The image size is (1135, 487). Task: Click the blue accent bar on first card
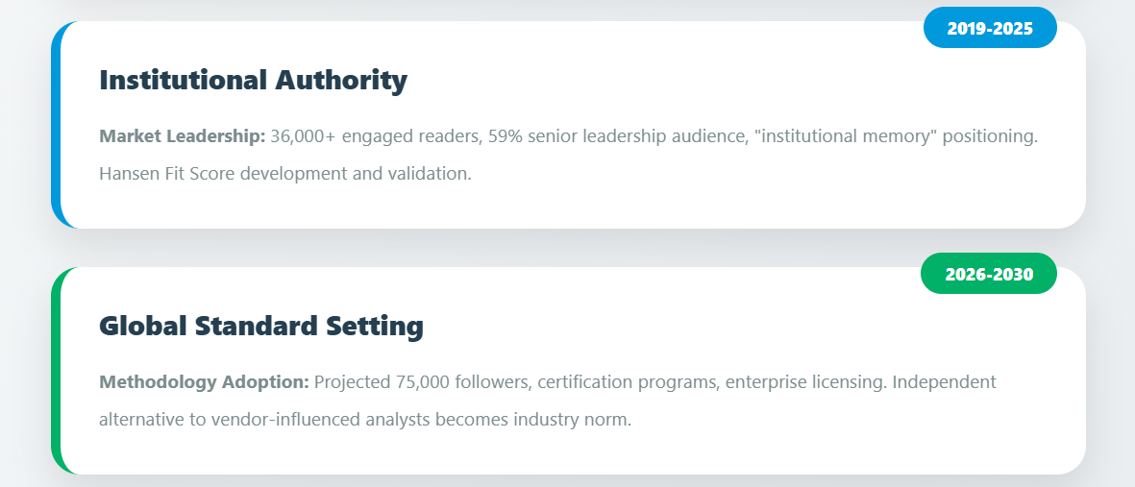[x=57, y=125]
